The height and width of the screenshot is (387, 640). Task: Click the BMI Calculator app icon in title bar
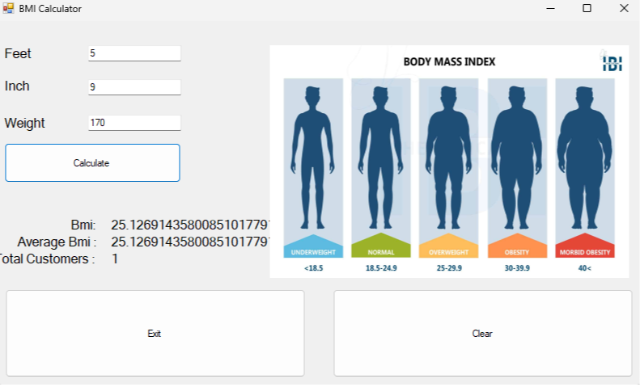(x=9, y=8)
